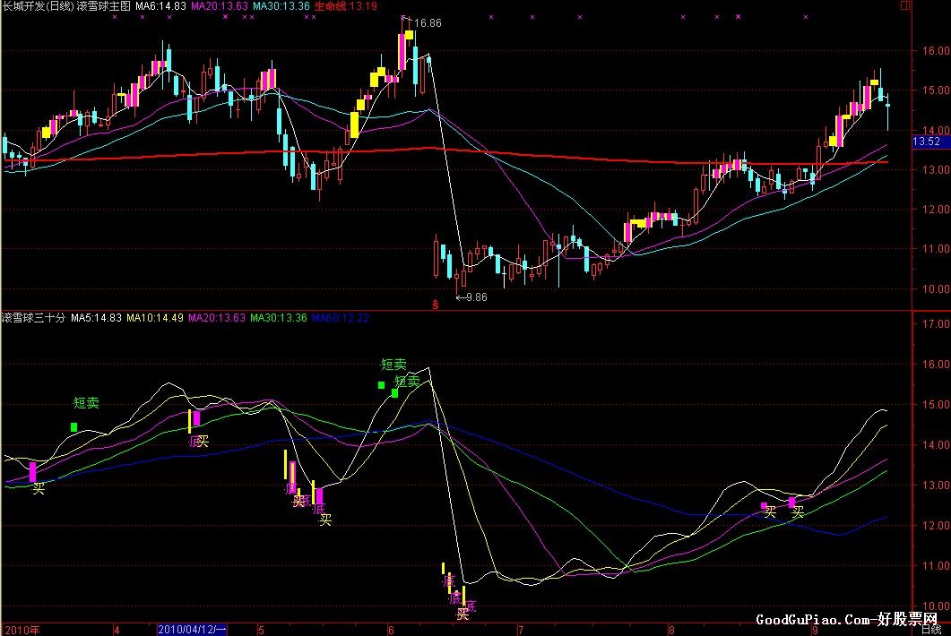Screen dimensions: 951x636
Task: Click month 8 on the date axis
Action: pyautogui.click(x=670, y=631)
